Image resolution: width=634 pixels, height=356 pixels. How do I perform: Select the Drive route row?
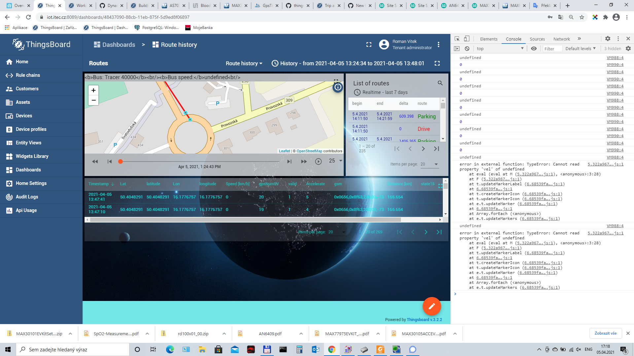pos(394,129)
